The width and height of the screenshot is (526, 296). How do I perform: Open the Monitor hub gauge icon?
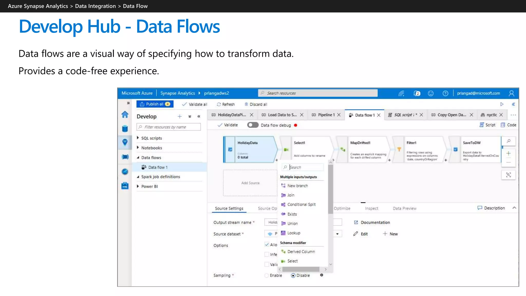[x=125, y=171]
